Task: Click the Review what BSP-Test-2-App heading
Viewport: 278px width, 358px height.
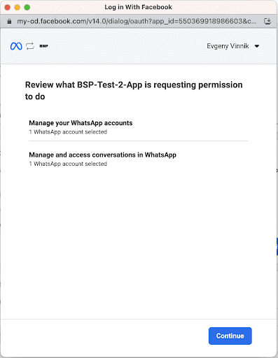Action: pyautogui.click(x=134, y=91)
